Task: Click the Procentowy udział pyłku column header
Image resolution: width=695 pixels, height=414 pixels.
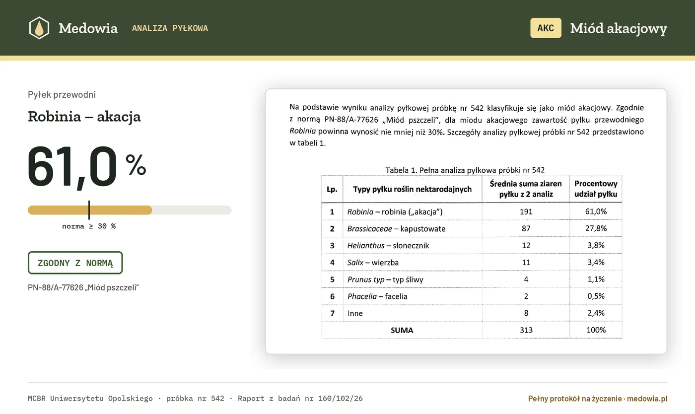Action: [596, 189]
